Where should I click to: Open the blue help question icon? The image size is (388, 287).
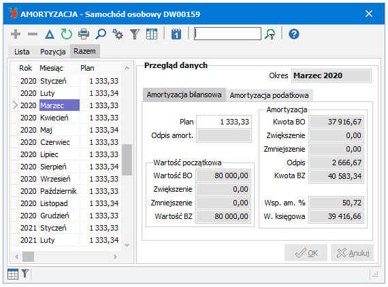pos(294,34)
